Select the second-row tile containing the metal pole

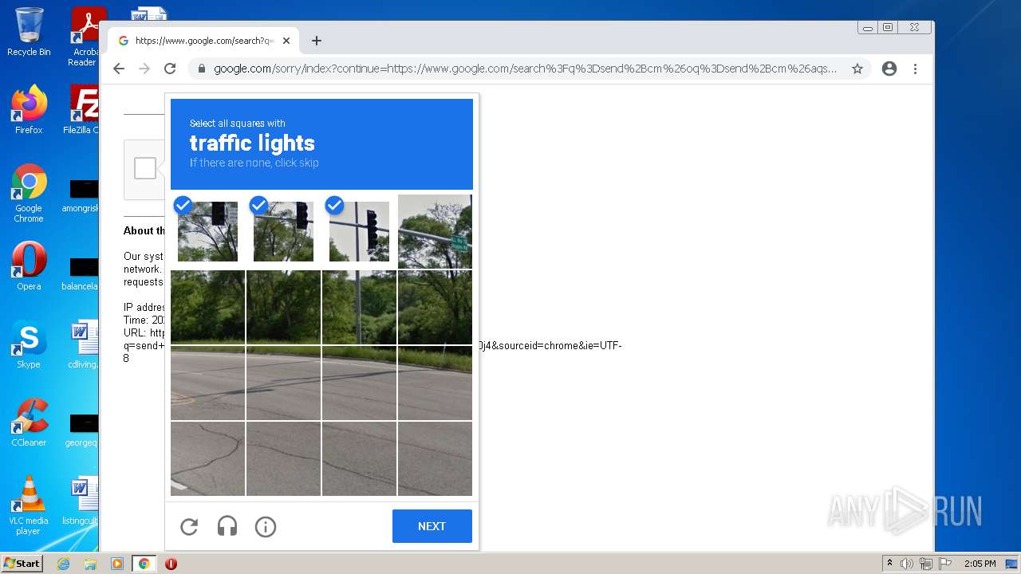pos(359,307)
